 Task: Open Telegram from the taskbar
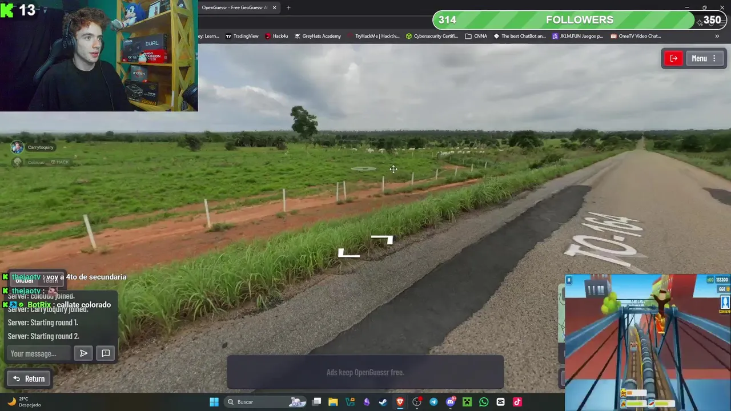coord(433,402)
